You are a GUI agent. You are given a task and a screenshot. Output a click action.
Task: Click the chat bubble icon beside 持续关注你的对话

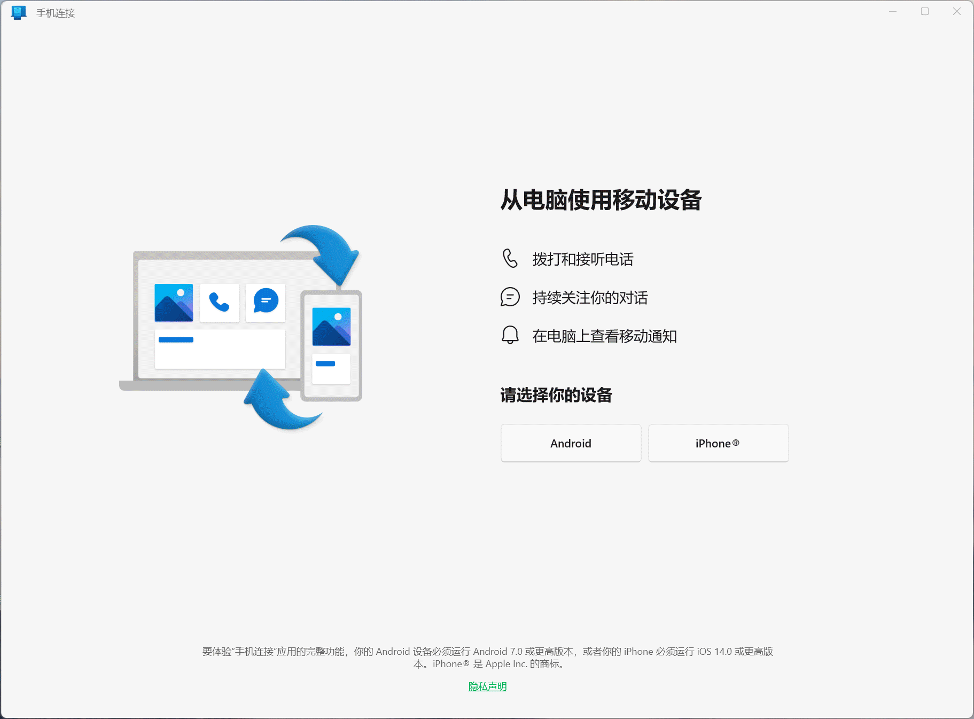click(510, 297)
